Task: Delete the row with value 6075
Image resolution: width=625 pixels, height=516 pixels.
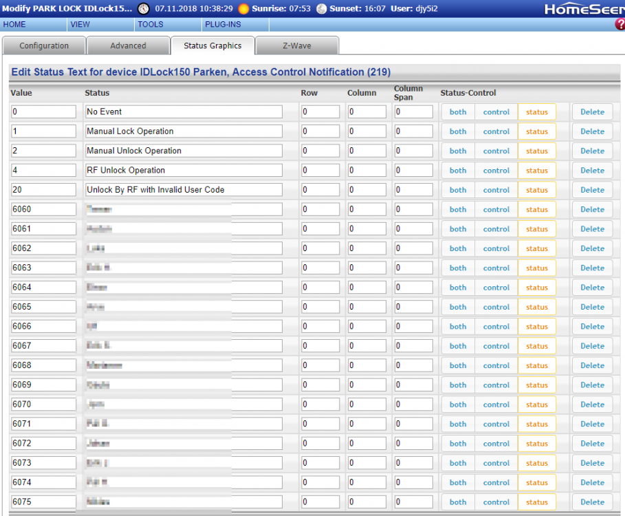Action: [592, 502]
